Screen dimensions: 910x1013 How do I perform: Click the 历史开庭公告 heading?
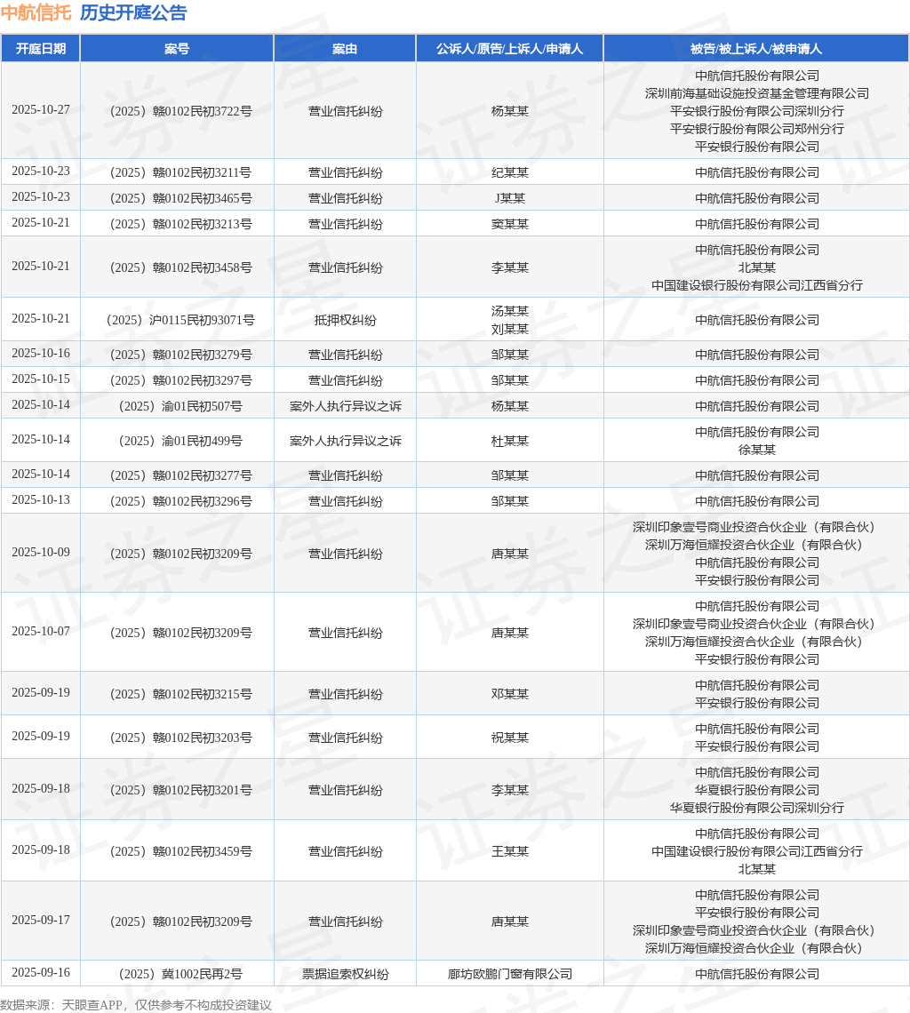tap(133, 12)
